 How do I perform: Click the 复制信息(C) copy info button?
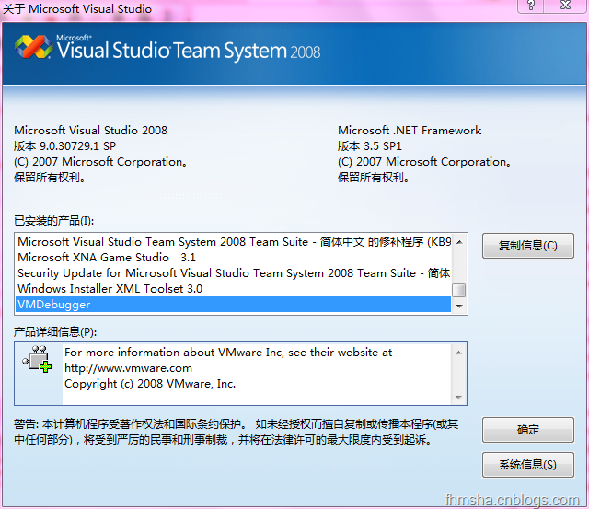[x=527, y=246]
